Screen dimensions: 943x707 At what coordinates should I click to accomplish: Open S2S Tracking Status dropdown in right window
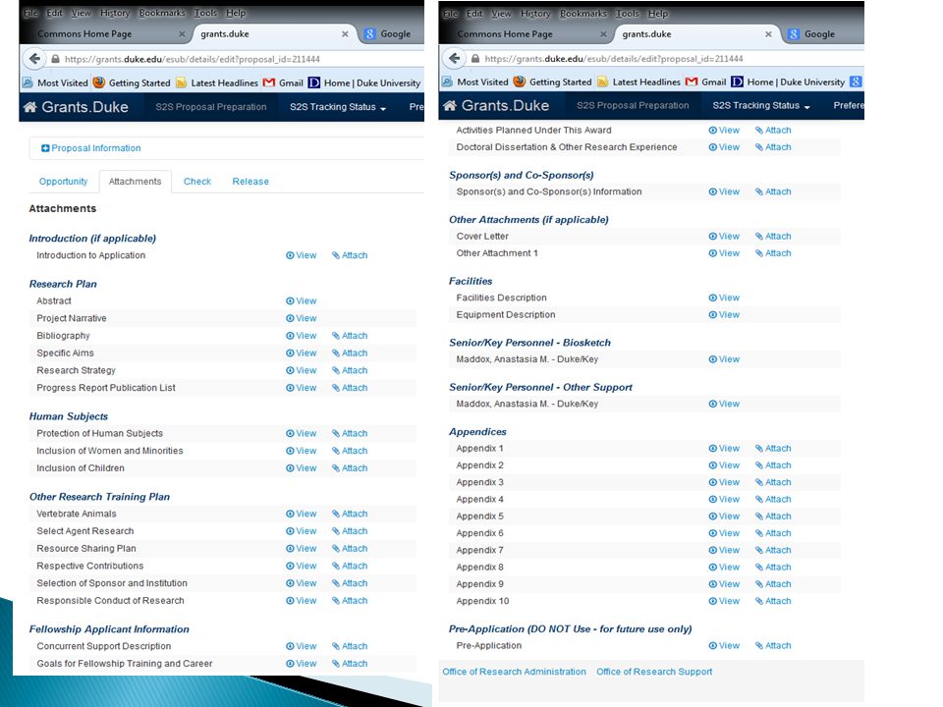[761, 106]
